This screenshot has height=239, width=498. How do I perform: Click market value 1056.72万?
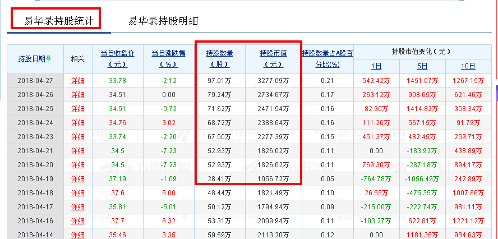[274, 179]
